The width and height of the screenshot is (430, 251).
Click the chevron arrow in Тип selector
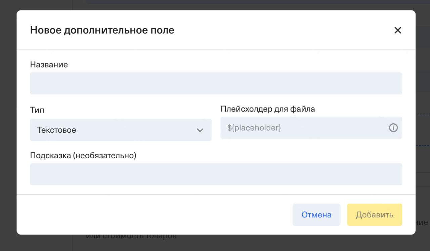click(200, 130)
